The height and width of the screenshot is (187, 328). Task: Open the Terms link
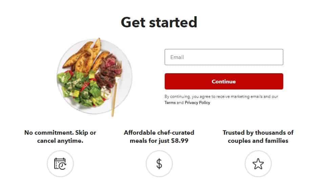coord(170,103)
